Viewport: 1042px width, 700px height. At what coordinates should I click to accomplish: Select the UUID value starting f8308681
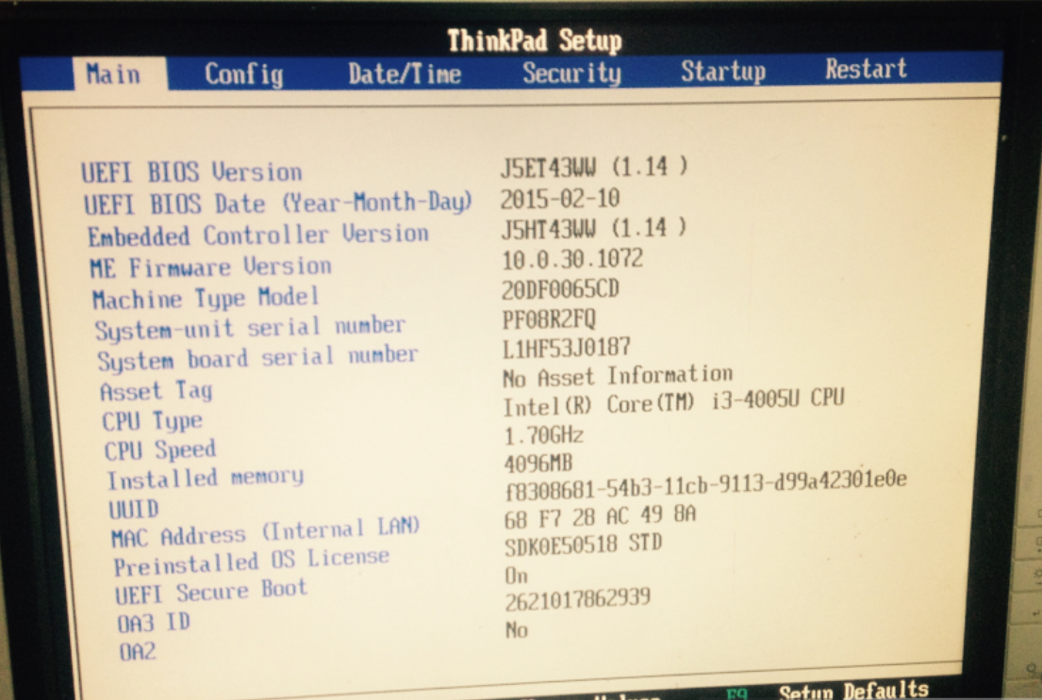tap(705, 484)
